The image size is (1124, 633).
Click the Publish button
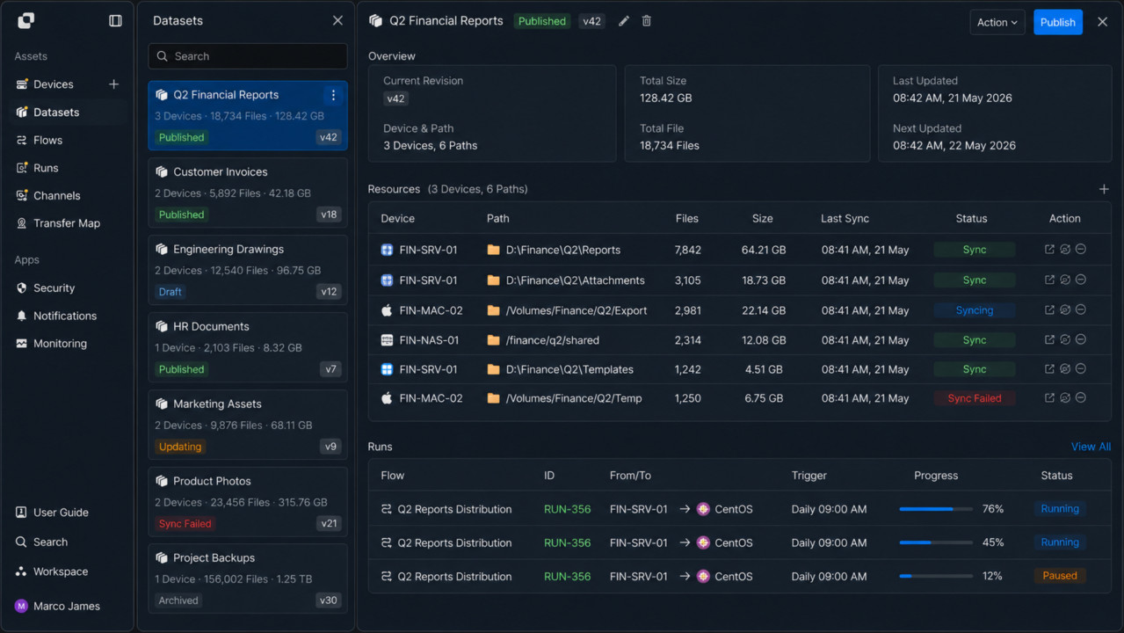1057,22
